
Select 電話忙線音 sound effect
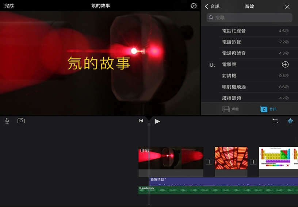pyautogui.click(x=234, y=31)
